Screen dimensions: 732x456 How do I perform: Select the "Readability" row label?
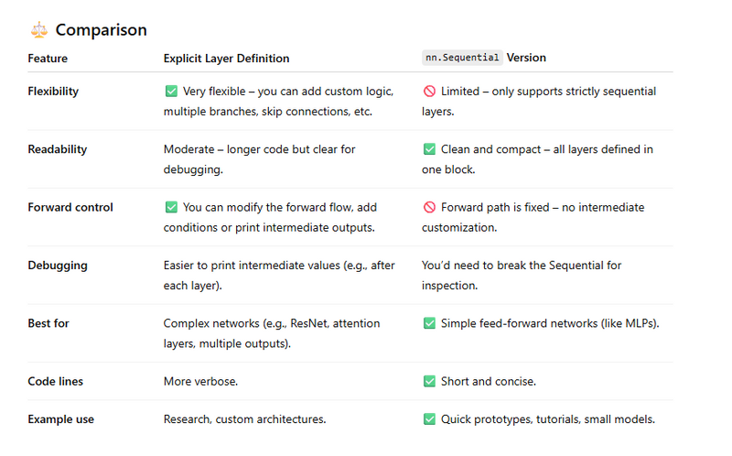pos(58,149)
